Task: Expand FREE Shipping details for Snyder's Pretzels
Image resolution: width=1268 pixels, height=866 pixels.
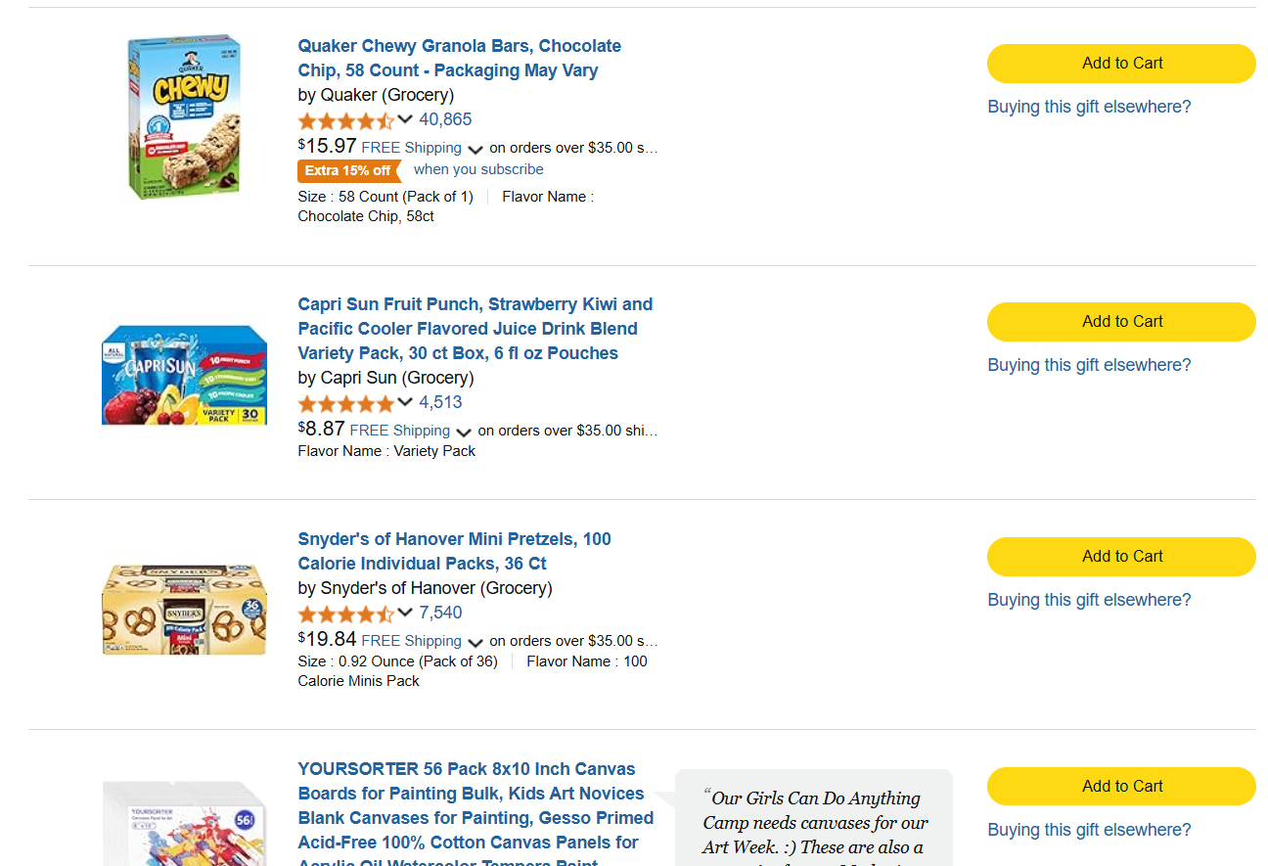Action: pos(475,643)
